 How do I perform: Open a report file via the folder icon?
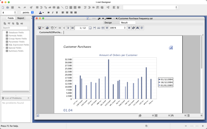8,7
